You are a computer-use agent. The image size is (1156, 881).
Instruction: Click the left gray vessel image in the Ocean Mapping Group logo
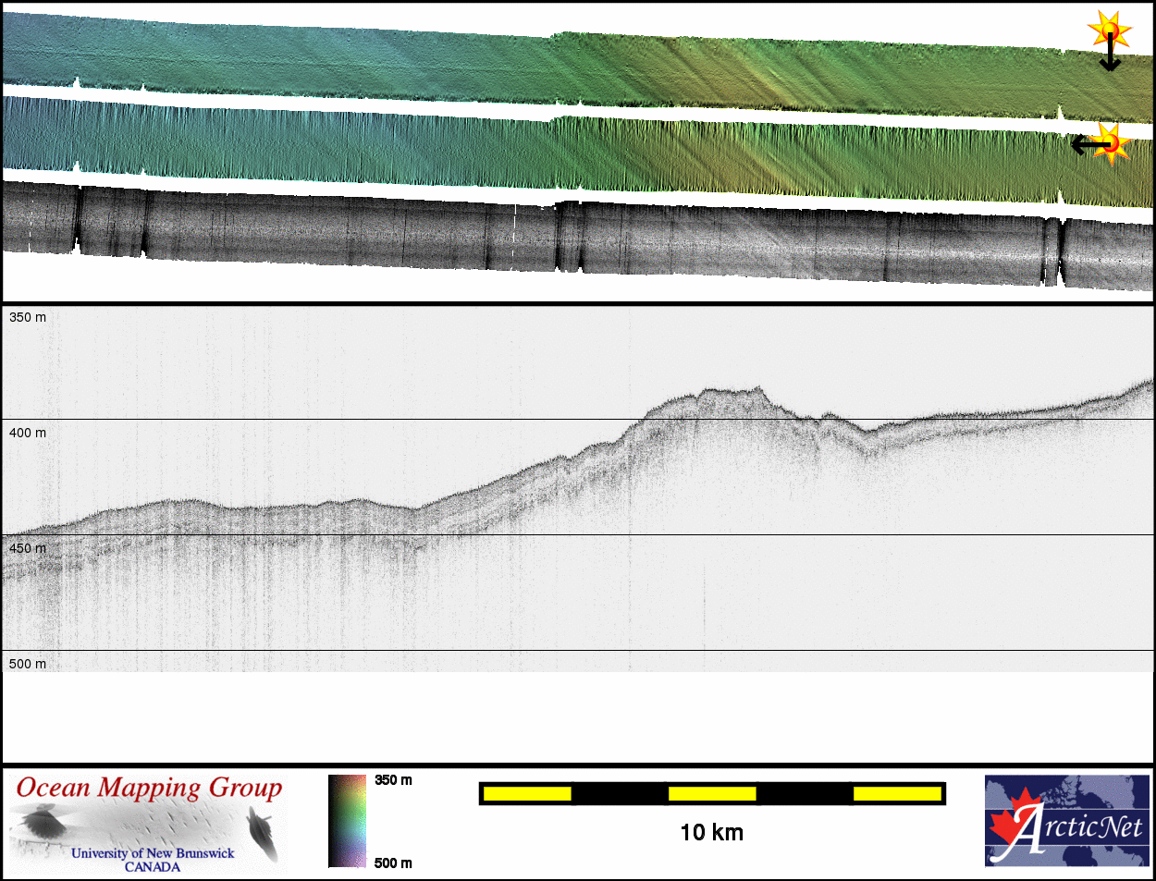click(41, 823)
